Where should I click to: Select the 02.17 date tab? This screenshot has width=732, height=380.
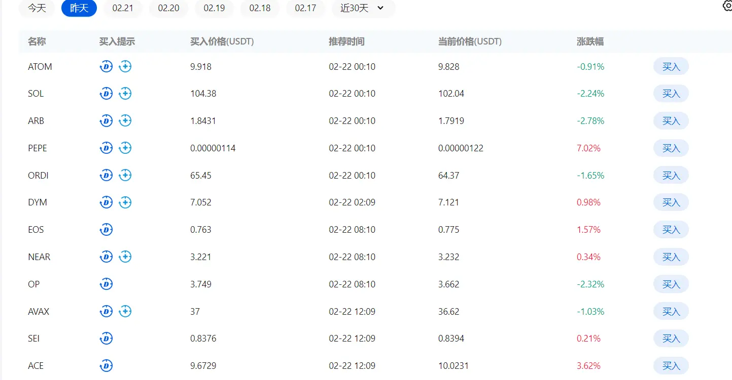coord(305,8)
